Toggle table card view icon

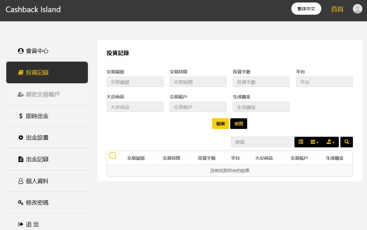(301, 142)
